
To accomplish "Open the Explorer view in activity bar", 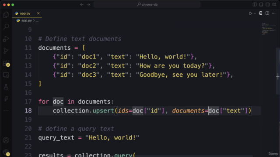I will click(x=6, y=15).
